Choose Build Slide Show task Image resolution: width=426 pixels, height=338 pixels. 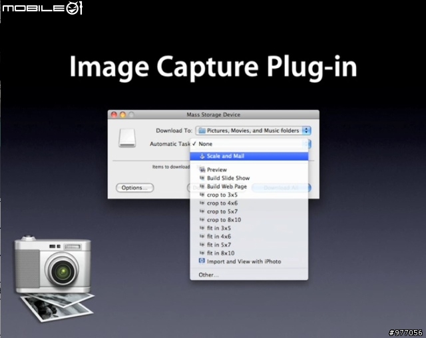click(x=249, y=178)
